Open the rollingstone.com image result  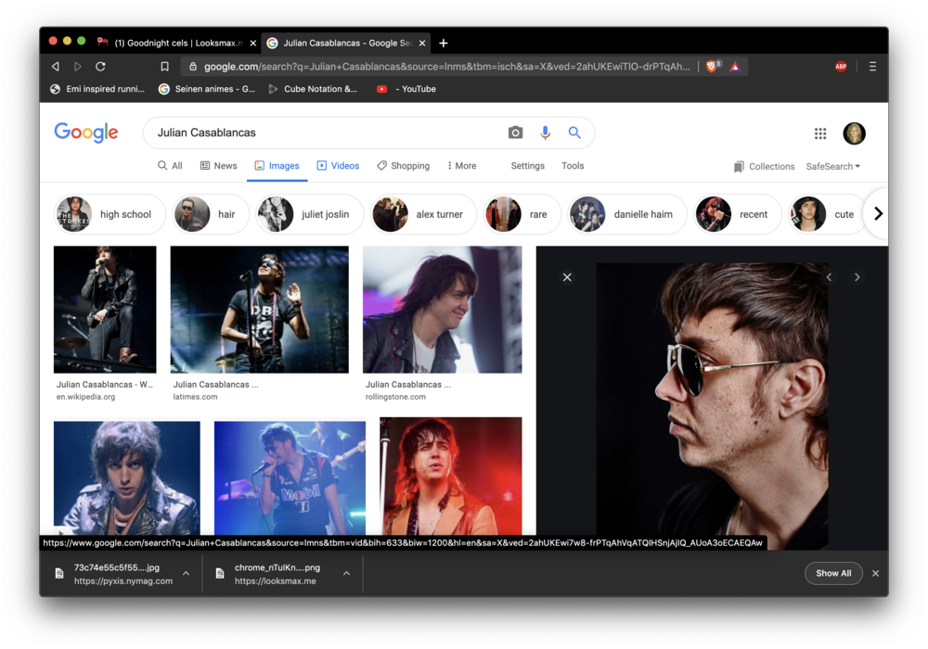[x=442, y=310]
